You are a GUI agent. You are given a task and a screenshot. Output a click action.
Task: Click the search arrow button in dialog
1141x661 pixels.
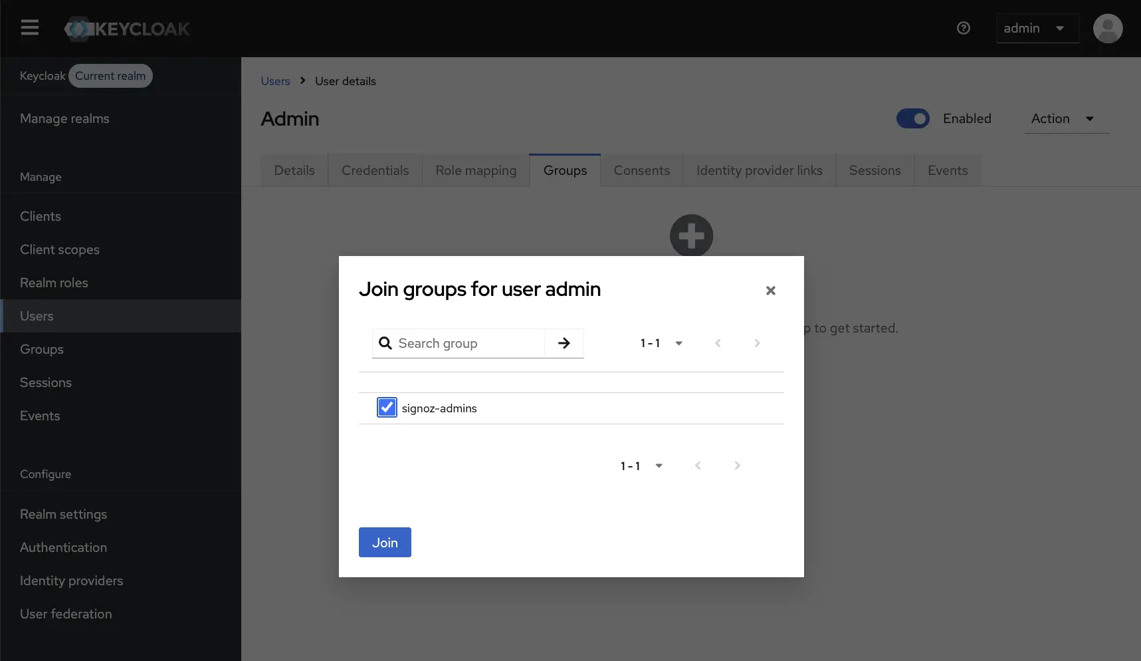tap(564, 343)
